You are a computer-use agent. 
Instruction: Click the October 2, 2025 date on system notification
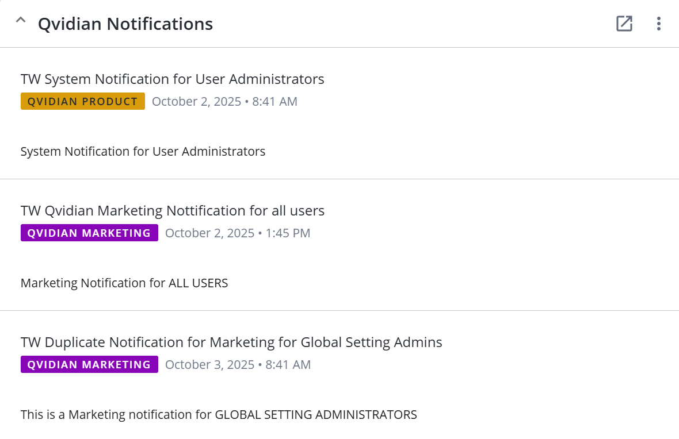click(x=196, y=102)
